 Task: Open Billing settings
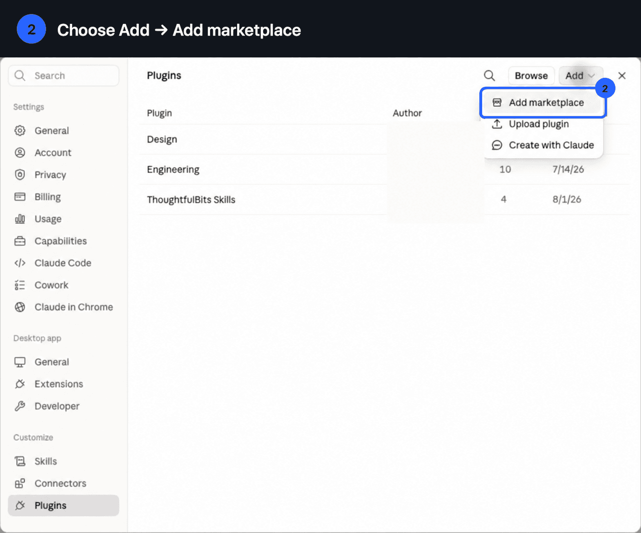(x=64, y=197)
